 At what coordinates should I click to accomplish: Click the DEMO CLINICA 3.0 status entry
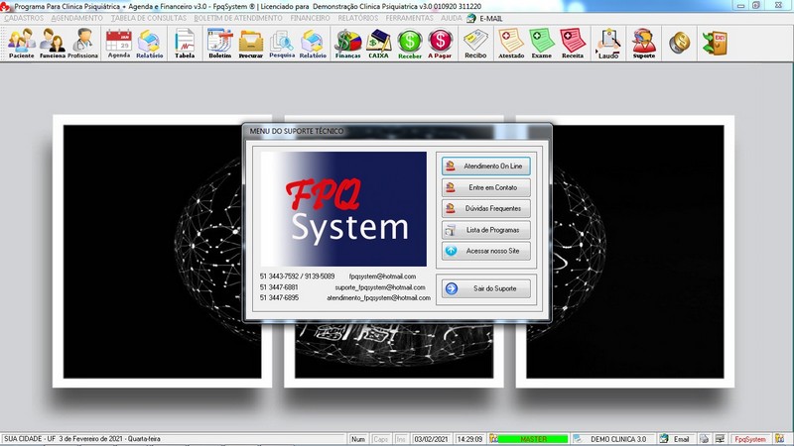pyautogui.click(x=618, y=439)
